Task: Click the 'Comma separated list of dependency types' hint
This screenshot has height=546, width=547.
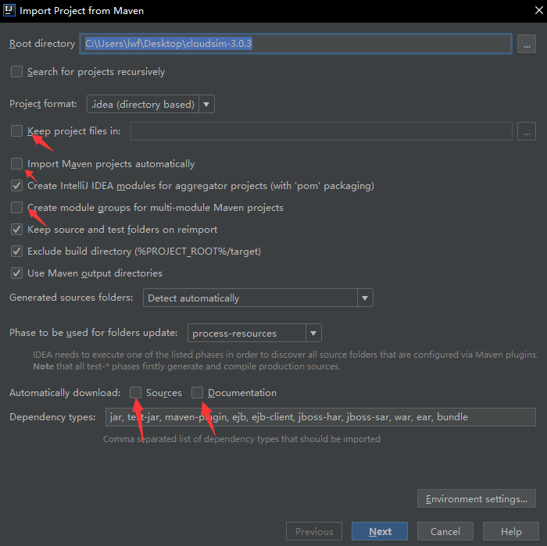Action: [x=241, y=439]
